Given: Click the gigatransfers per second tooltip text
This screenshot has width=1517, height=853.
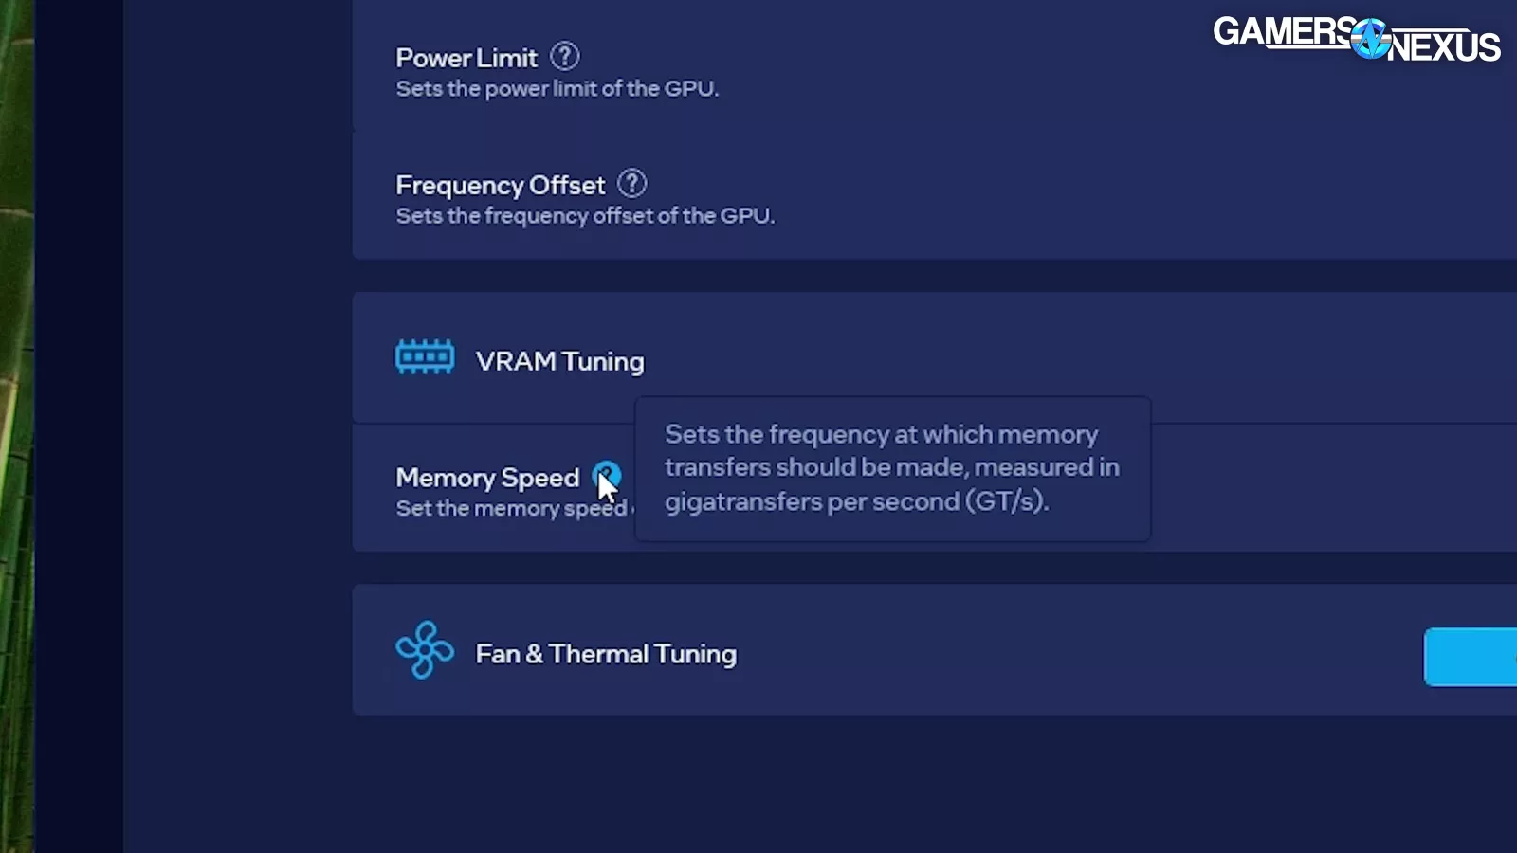Looking at the screenshot, I should point(891,468).
